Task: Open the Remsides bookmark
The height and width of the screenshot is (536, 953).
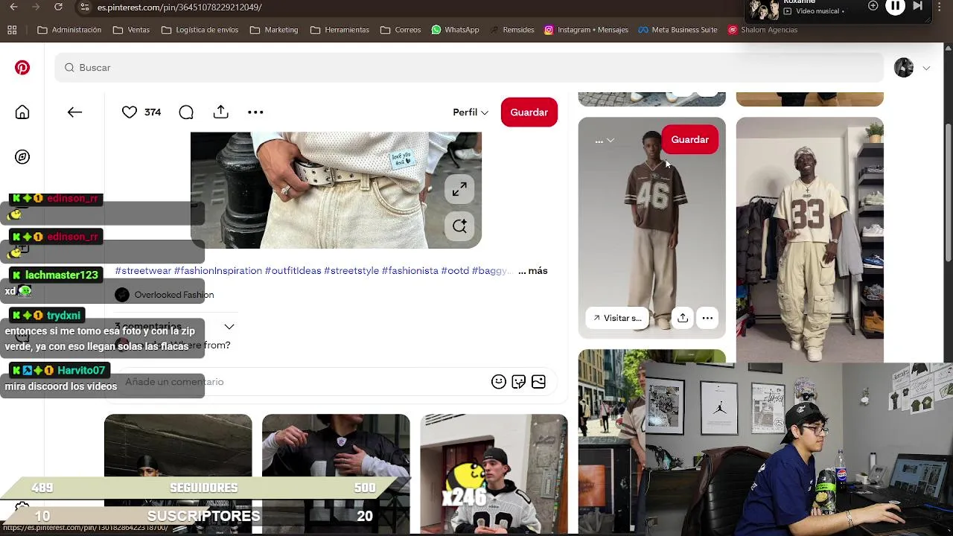Action: tap(511, 30)
